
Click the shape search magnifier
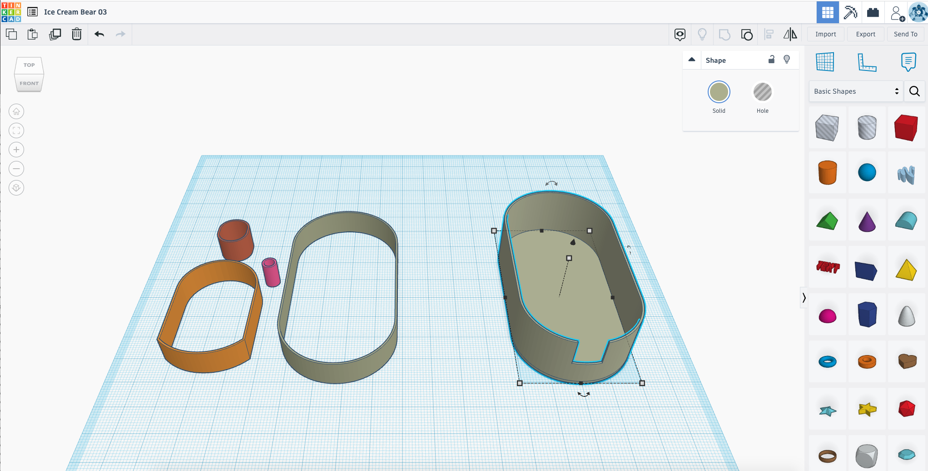click(914, 91)
